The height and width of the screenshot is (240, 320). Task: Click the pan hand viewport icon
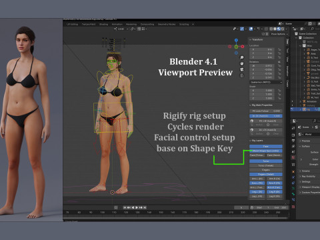coord(242,63)
